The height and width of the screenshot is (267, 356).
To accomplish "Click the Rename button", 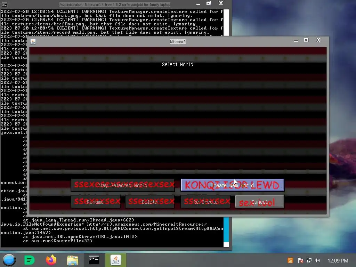I will click(x=96, y=202).
